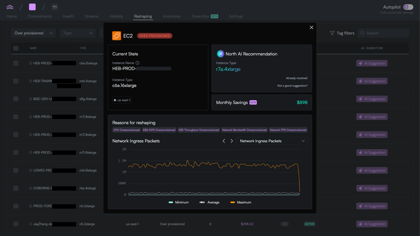
Task: Switch to the Health tab
Action: click(x=68, y=16)
